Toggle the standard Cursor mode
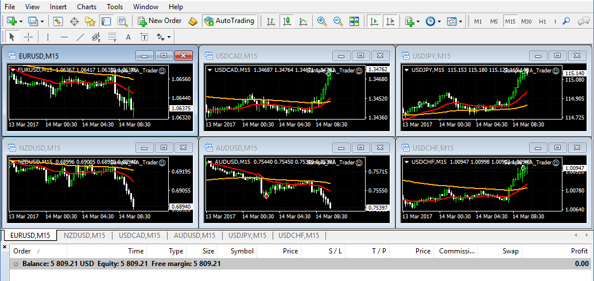This screenshot has height=281, width=594. pos(11,37)
